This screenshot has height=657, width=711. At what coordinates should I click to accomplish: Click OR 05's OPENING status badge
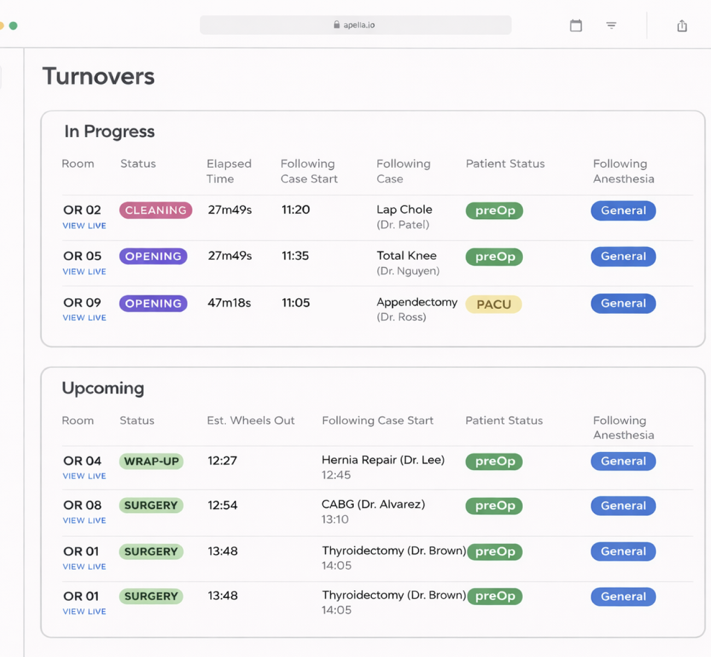(153, 256)
